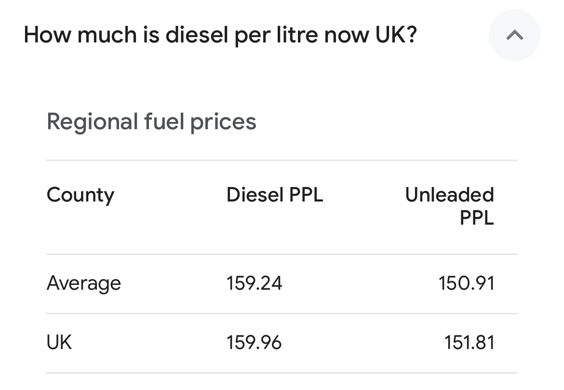
Task: Click the divider between Average and UK rows
Action: pos(282,313)
